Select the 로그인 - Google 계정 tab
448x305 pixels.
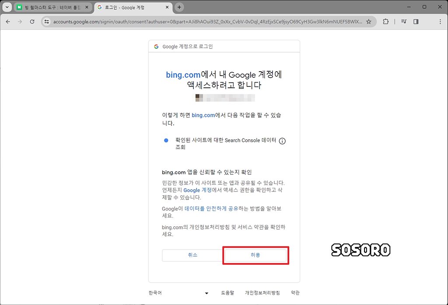(133, 7)
